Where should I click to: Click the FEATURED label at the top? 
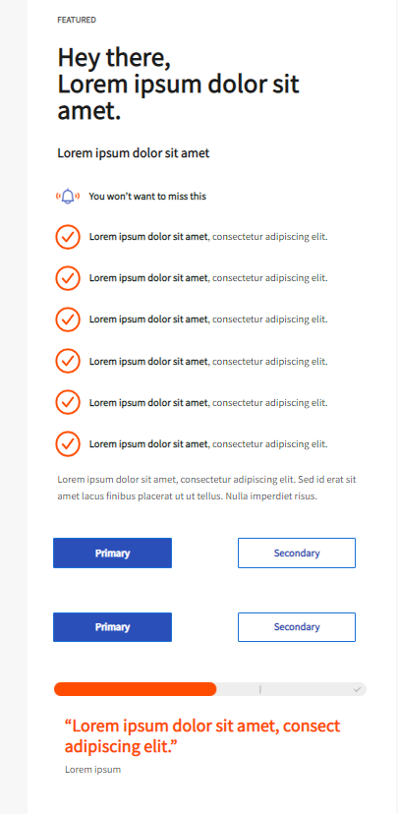point(77,20)
